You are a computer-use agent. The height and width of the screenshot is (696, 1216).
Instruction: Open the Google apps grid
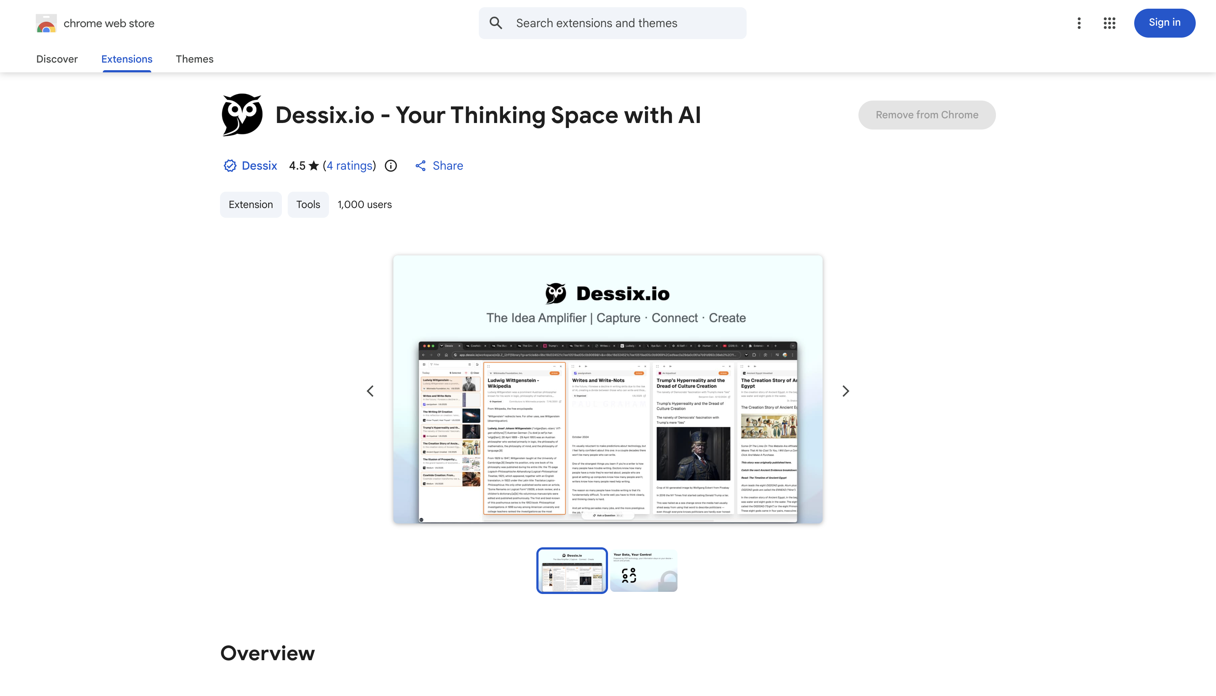[1109, 23]
